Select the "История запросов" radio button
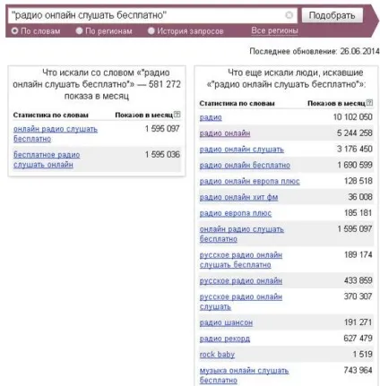 coord(151,30)
